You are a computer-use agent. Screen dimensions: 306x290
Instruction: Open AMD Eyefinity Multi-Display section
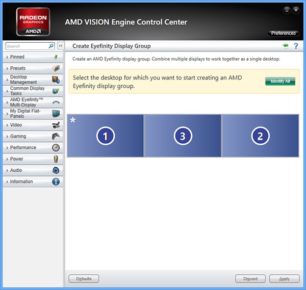click(28, 102)
